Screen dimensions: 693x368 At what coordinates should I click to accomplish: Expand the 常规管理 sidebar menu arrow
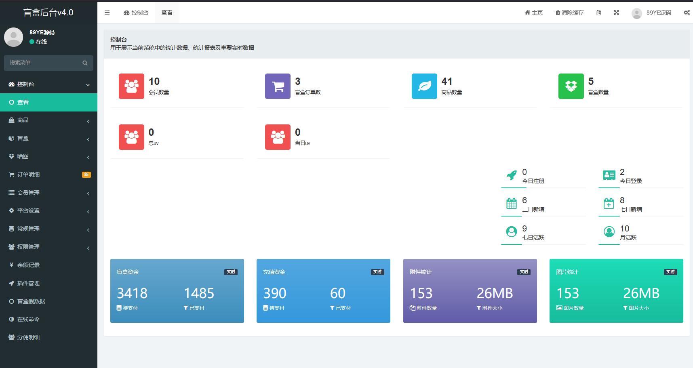[x=88, y=229]
